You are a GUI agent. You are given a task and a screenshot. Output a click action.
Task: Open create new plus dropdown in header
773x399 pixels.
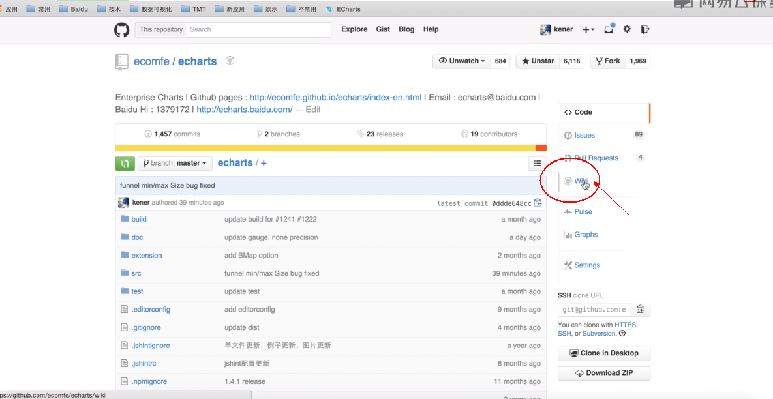[588, 29]
